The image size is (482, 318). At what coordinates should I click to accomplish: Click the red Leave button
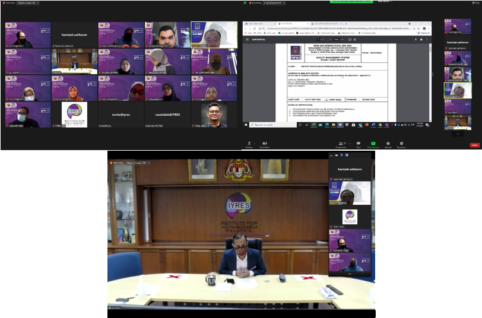click(x=474, y=145)
